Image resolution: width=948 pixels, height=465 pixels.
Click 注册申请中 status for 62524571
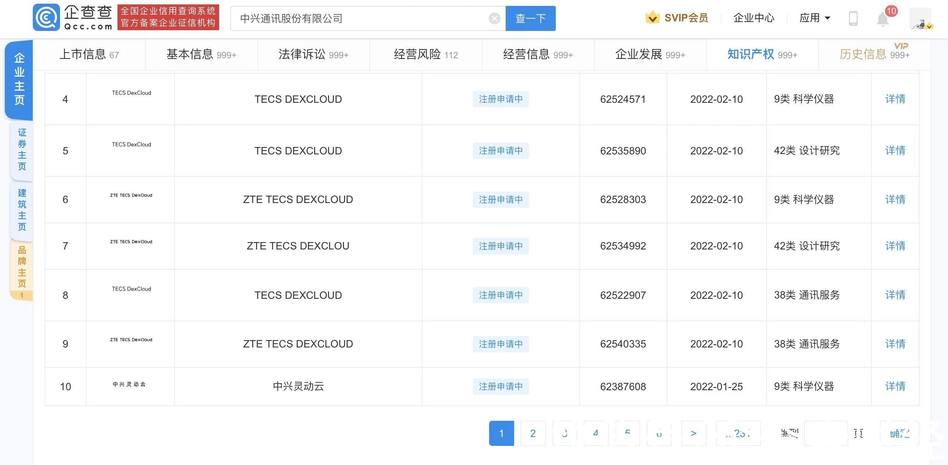click(501, 99)
